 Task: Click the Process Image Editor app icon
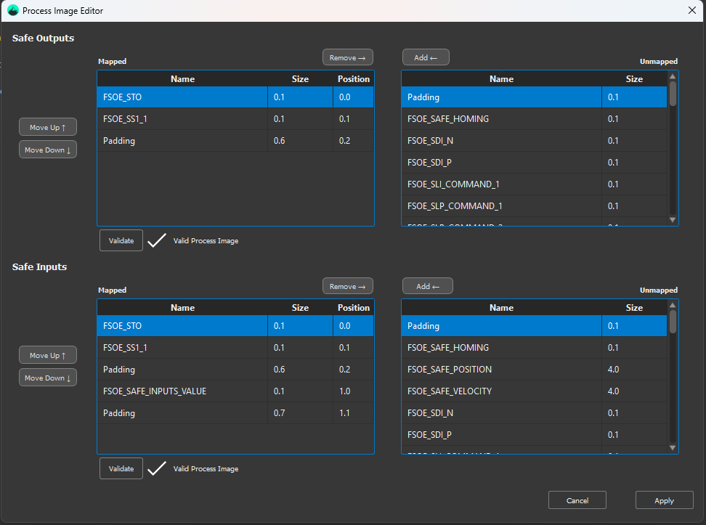(x=12, y=10)
